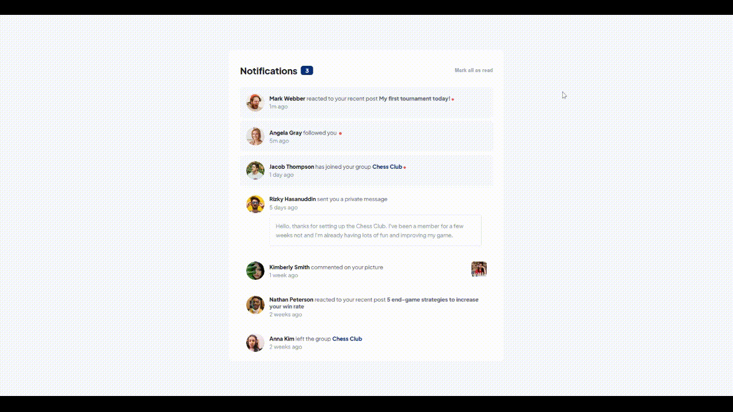Click Rizky Hasanuddin's avatar
The width and height of the screenshot is (733, 412).
[255, 204]
